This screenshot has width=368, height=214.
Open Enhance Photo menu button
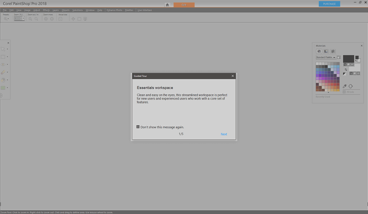[x=114, y=10]
